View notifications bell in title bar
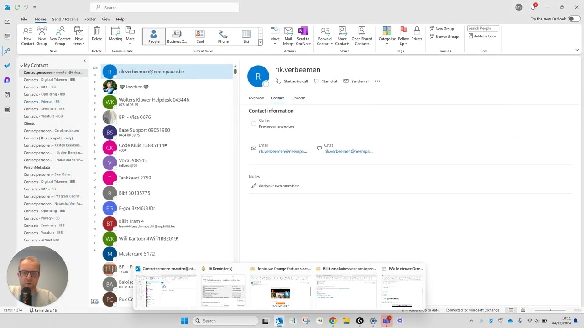The height and width of the screenshot is (328, 584). [x=533, y=7]
